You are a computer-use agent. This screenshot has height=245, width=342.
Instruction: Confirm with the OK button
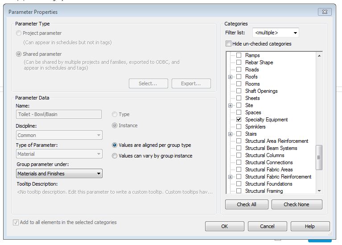[x=224, y=226]
